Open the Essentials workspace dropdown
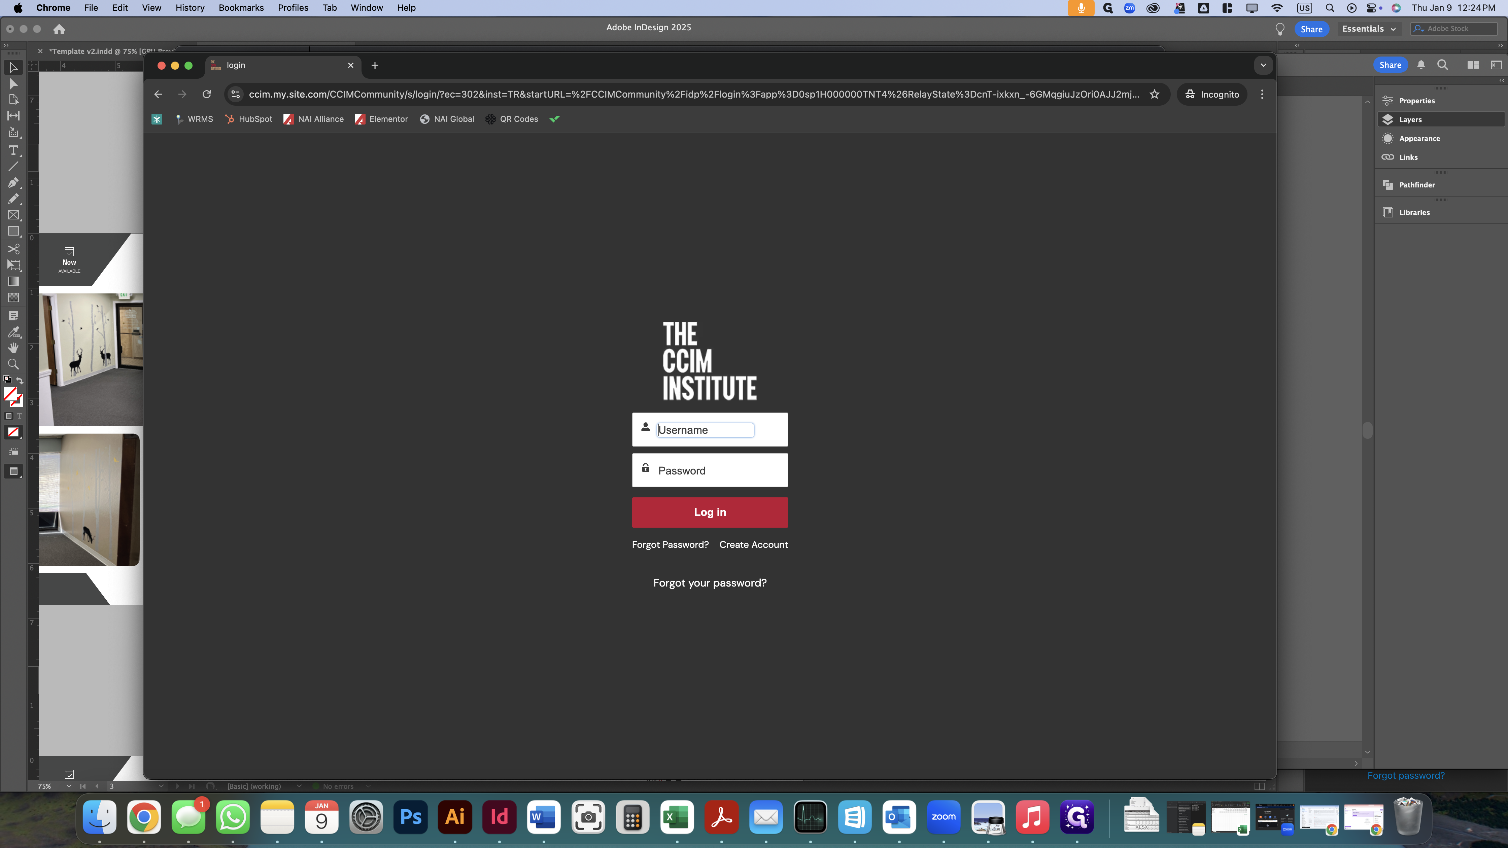Viewport: 1508px width, 848px height. click(x=1369, y=29)
